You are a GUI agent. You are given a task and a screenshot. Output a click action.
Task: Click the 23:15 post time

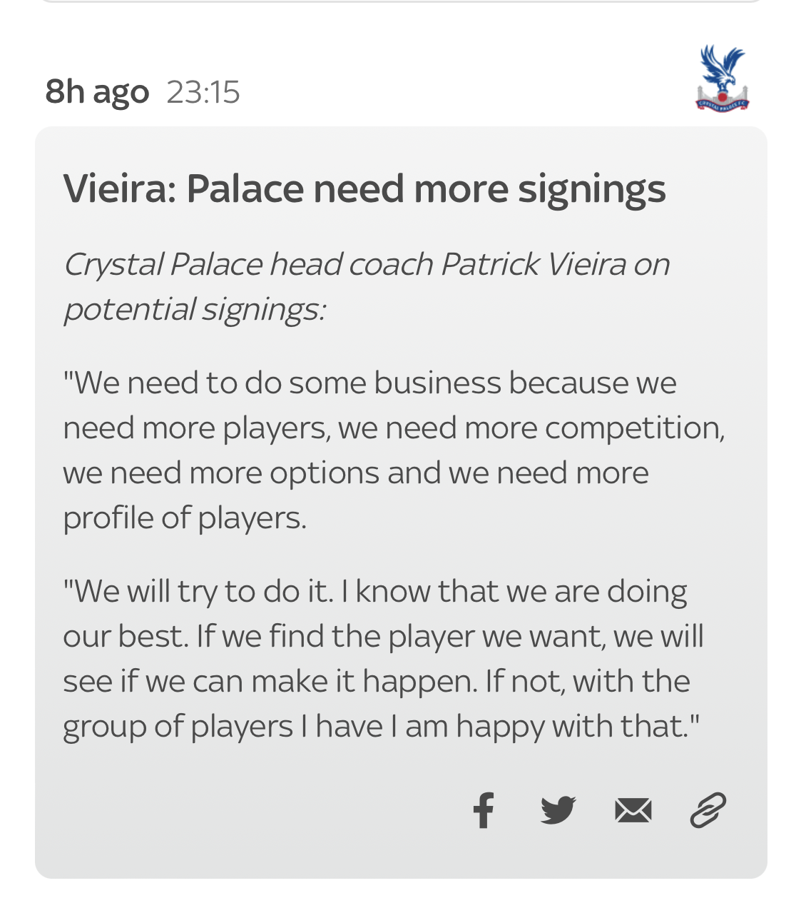pyautogui.click(x=203, y=92)
